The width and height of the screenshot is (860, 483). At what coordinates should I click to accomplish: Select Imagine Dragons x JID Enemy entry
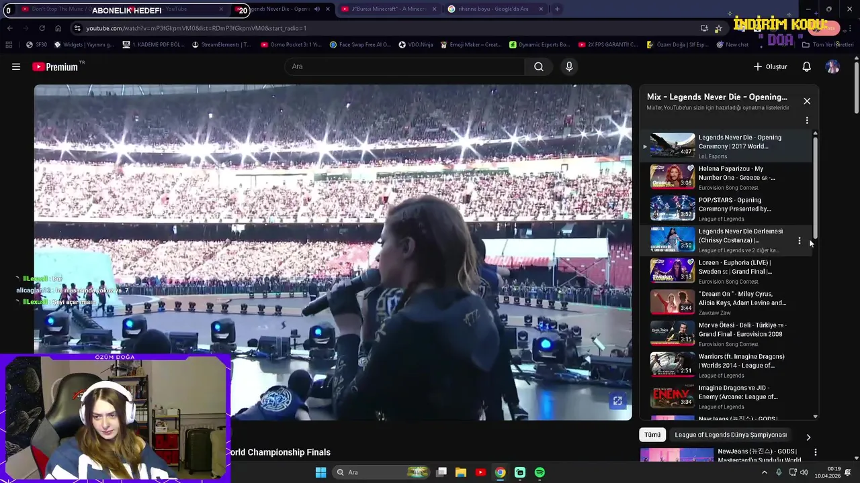(726, 396)
